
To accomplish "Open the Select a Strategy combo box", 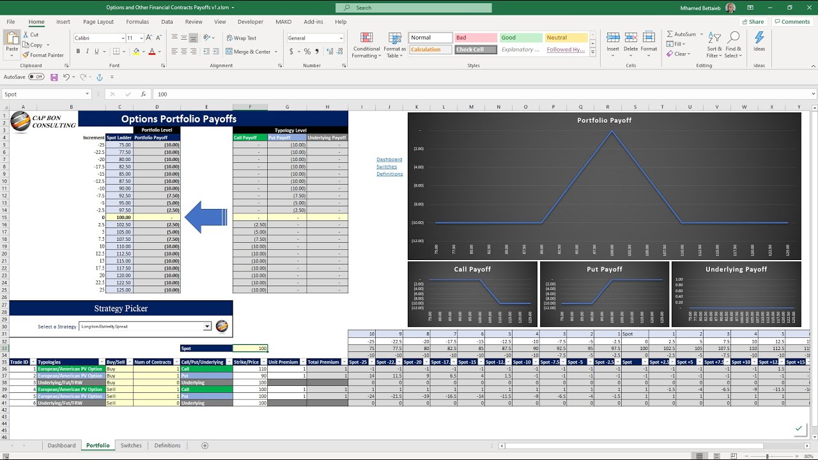I will click(x=144, y=326).
